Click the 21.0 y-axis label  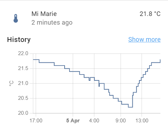(23, 83)
